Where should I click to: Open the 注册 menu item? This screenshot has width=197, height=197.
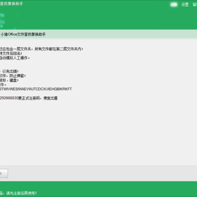(x=173, y=5)
